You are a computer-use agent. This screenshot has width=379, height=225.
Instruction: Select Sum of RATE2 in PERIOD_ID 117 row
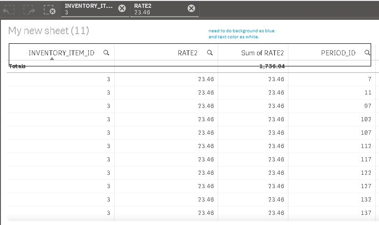coord(276,160)
